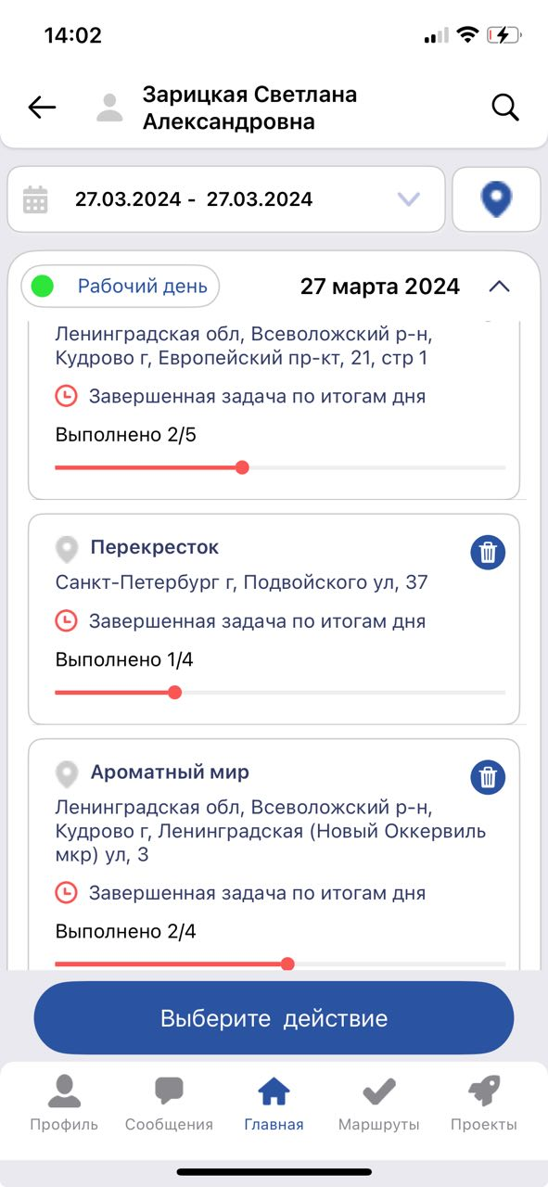Viewport: 548px width, 1187px height.
Task: Expand the date range dropdown chevron
Action: [408, 199]
